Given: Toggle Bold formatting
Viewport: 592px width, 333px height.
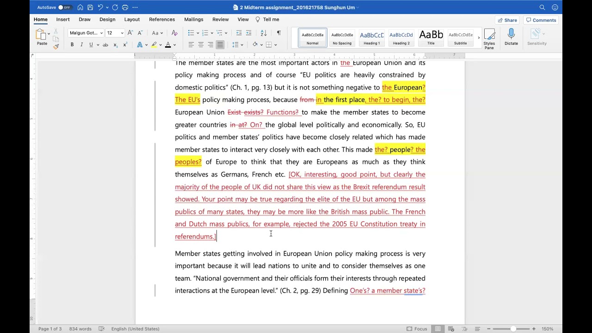Looking at the screenshot, I should 72,45.
